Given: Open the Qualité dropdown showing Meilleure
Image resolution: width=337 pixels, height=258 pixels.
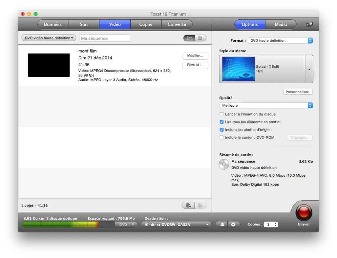Looking at the screenshot, I should (266, 105).
